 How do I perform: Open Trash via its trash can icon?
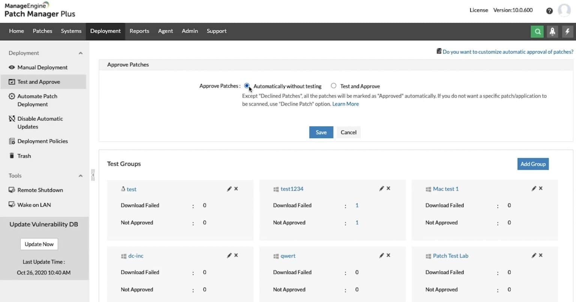tap(12, 156)
